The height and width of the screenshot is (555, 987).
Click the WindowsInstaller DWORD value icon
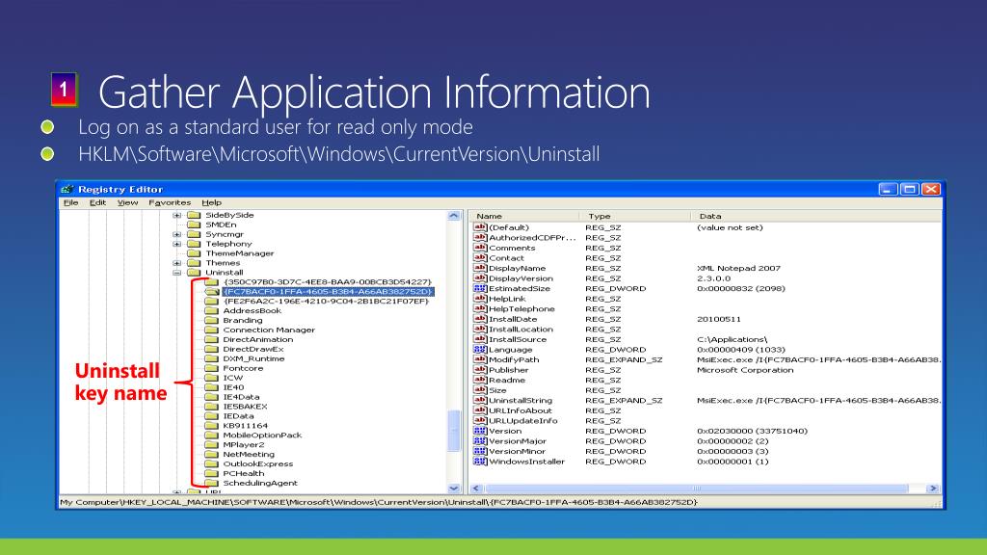pos(480,462)
